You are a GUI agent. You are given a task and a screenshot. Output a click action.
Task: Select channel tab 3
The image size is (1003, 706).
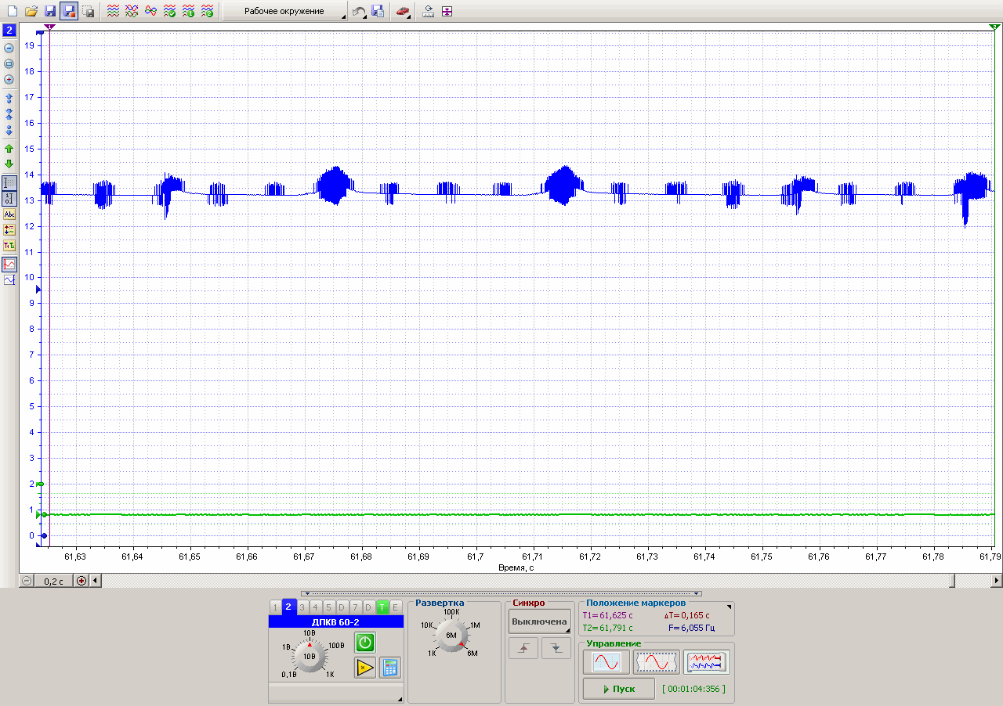[302, 607]
